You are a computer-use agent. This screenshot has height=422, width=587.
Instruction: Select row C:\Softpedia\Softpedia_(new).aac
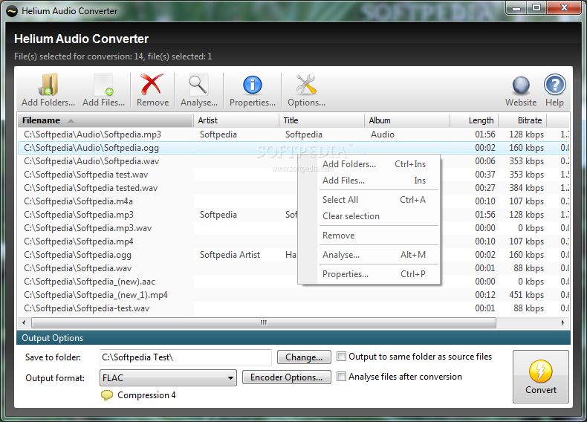point(293,282)
